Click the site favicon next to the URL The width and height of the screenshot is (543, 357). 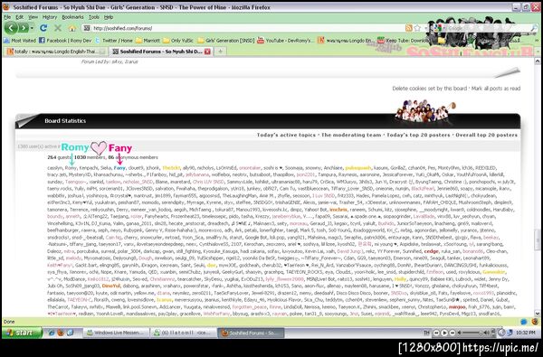87,28
